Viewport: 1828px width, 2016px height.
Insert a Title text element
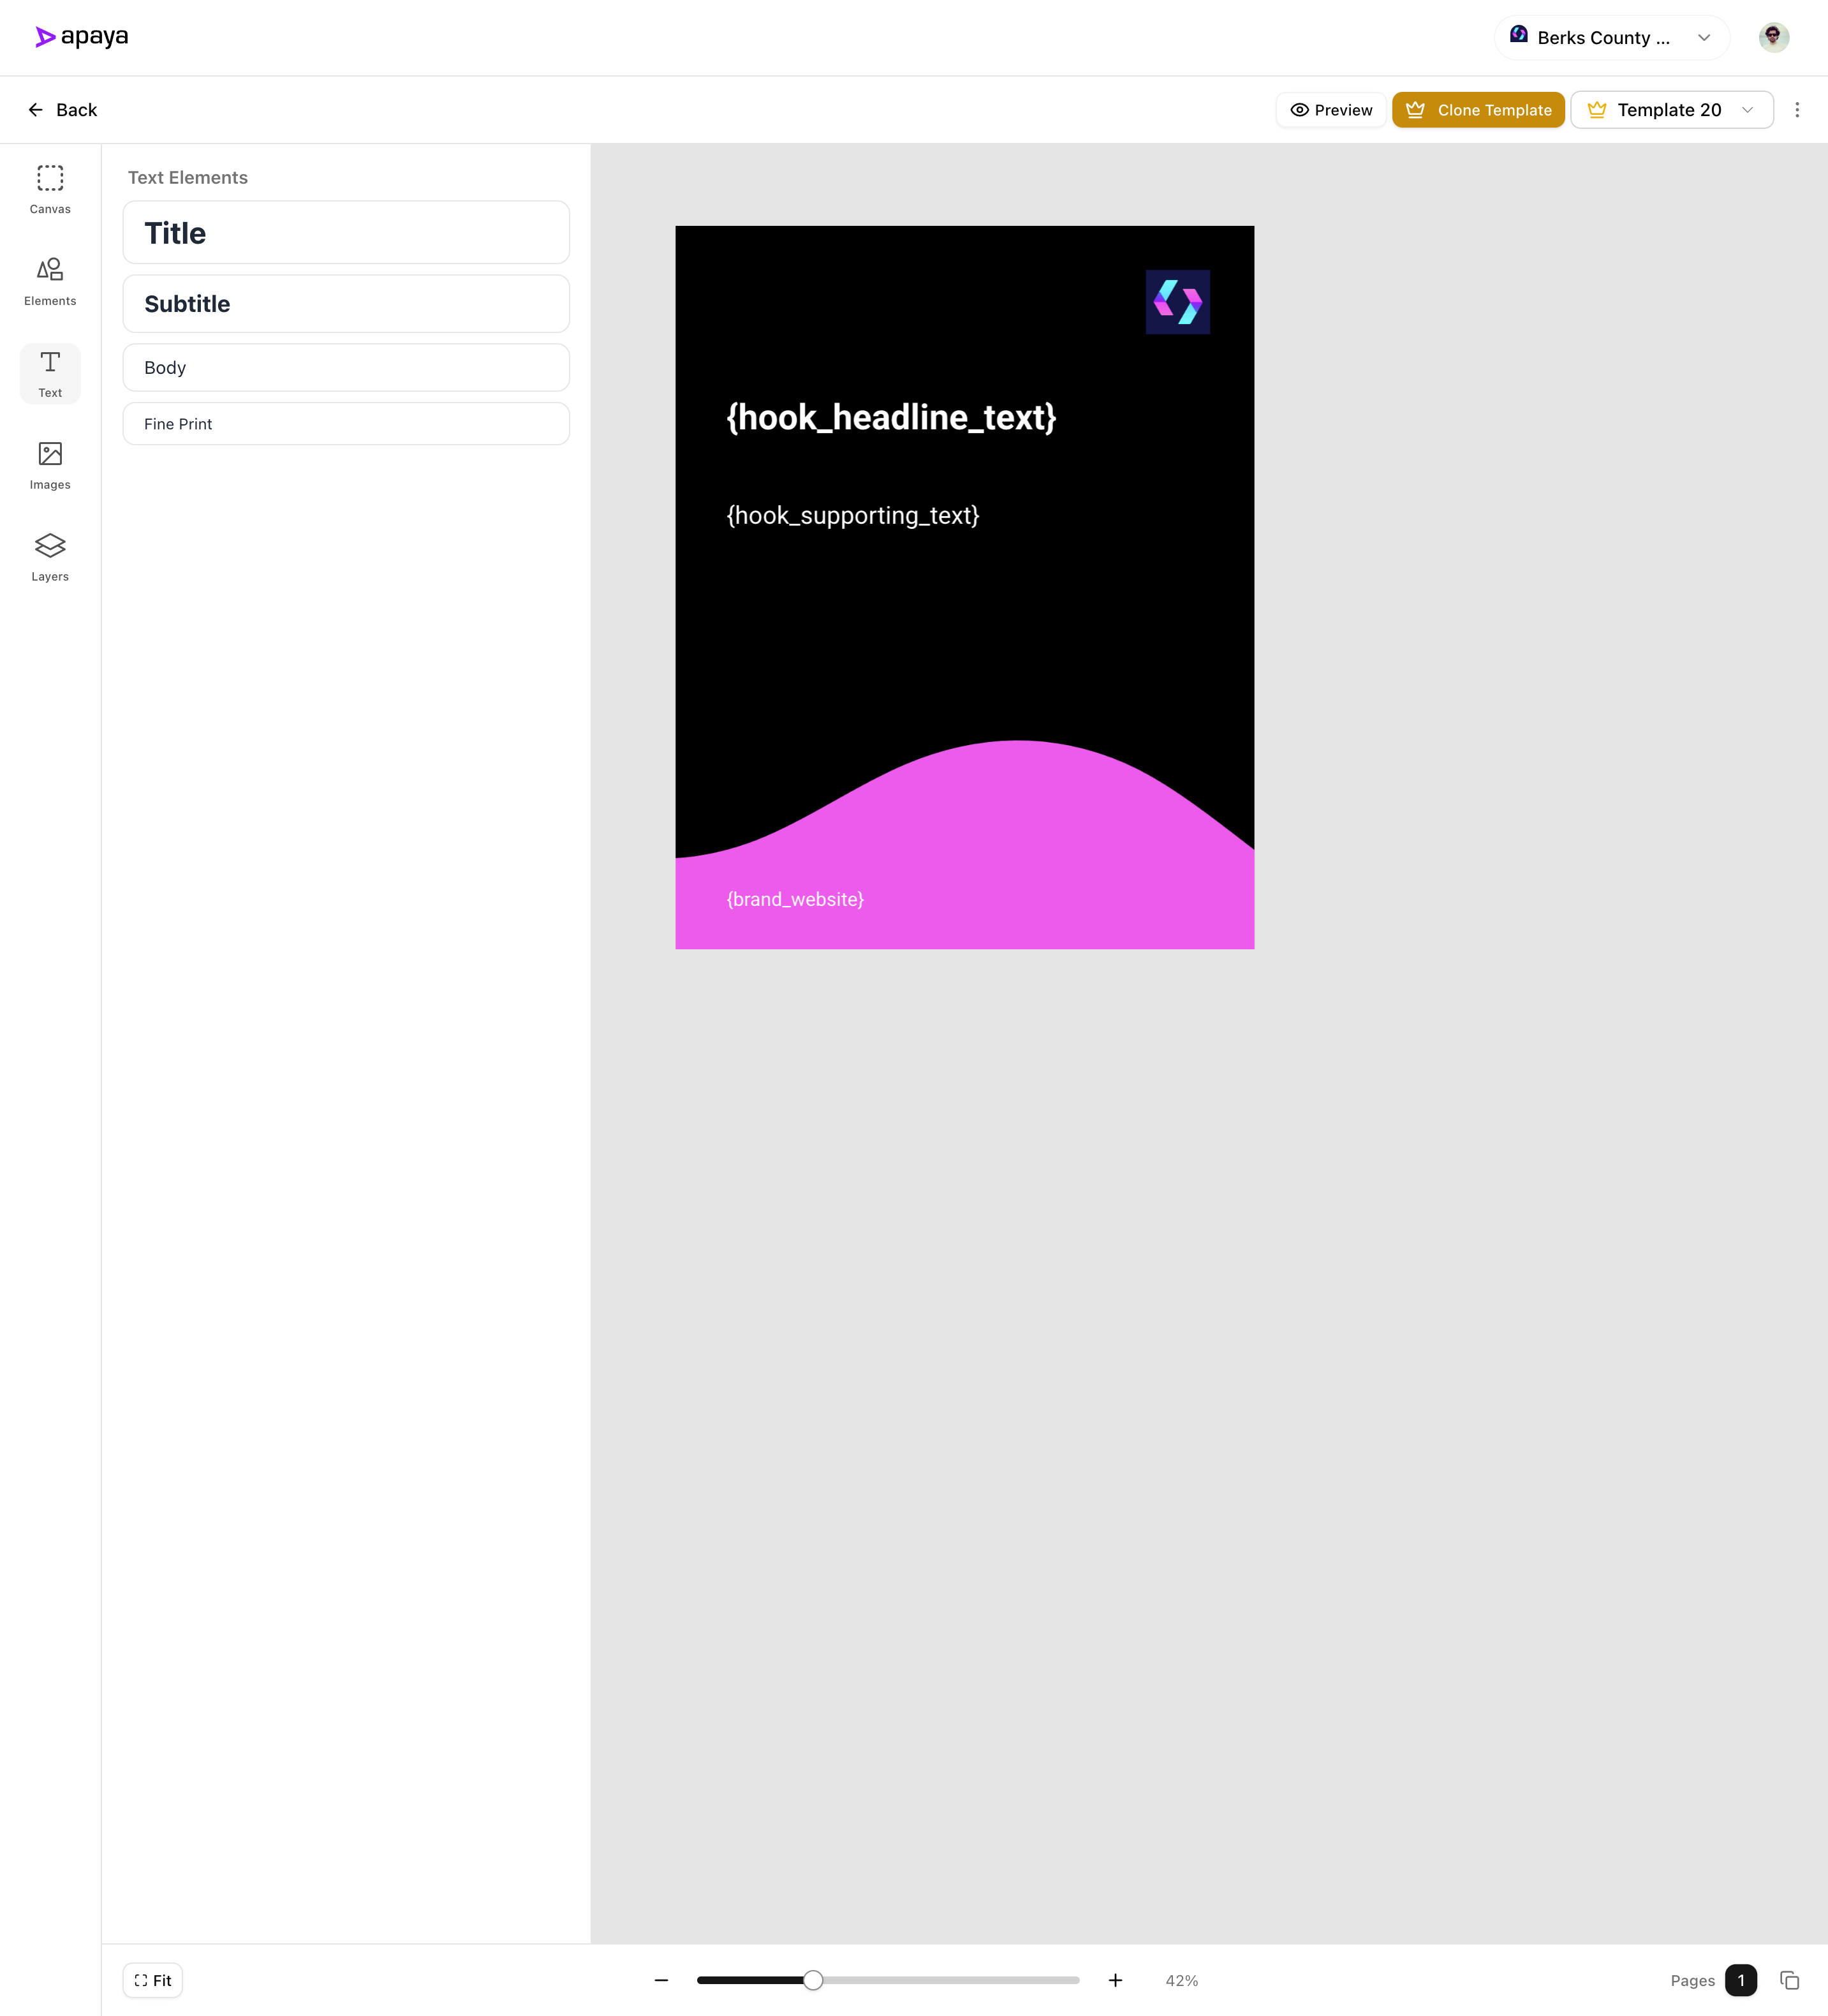346,232
